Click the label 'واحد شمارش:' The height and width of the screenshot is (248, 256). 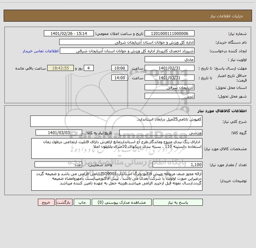point(100,165)
